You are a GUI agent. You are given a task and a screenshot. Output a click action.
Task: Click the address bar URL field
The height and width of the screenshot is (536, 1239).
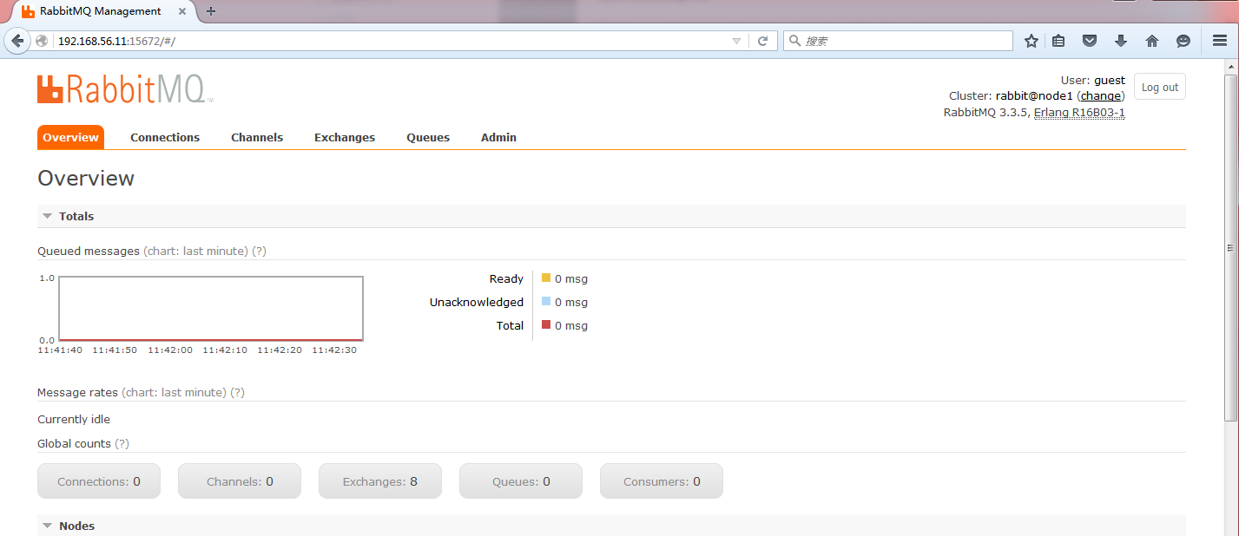(x=391, y=41)
